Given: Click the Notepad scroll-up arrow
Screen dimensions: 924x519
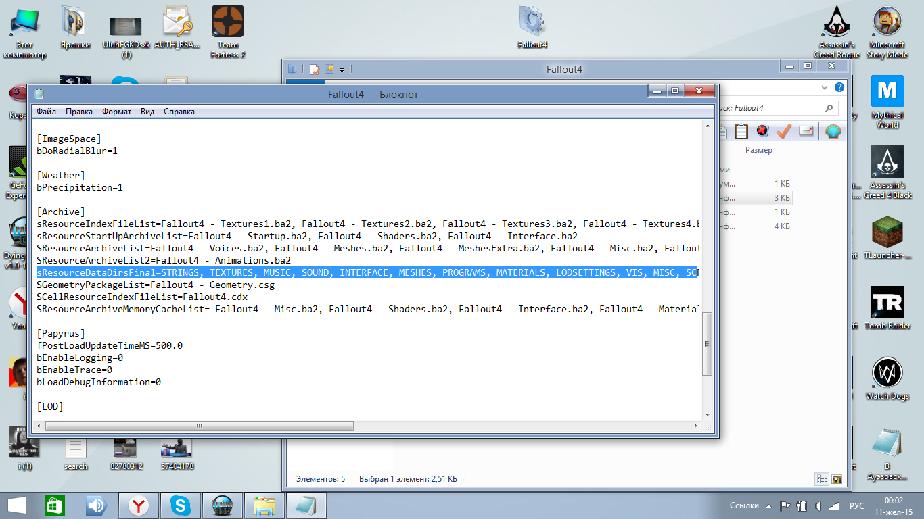Looking at the screenshot, I should 708,127.
